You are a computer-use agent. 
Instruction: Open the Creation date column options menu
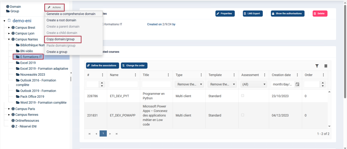pos(297,75)
